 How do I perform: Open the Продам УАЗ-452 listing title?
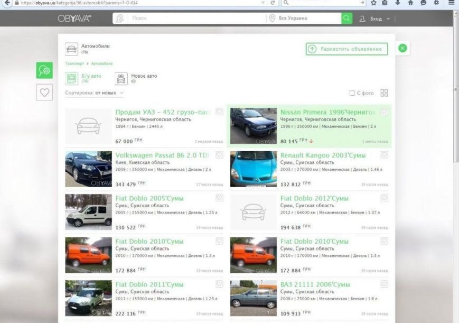point(163,112)
